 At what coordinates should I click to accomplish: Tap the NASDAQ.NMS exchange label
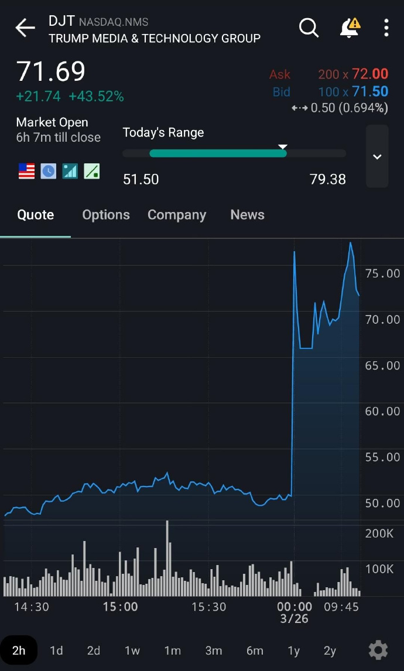point(114,22)
